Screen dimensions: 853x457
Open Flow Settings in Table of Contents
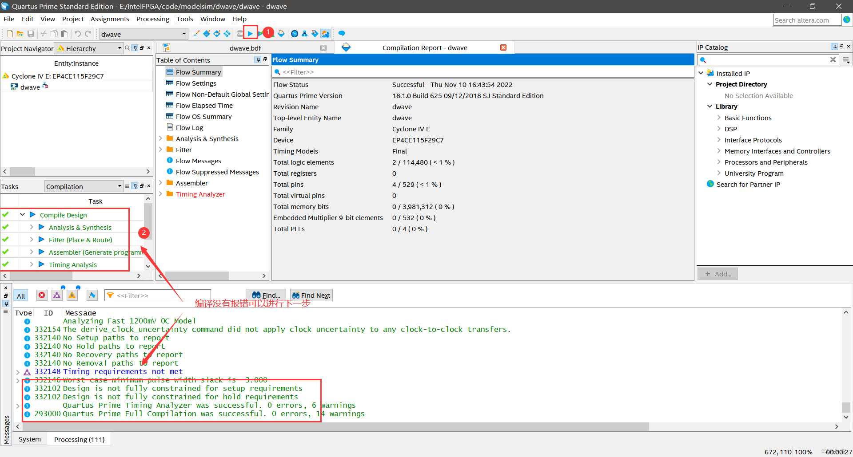coord(196,83)
